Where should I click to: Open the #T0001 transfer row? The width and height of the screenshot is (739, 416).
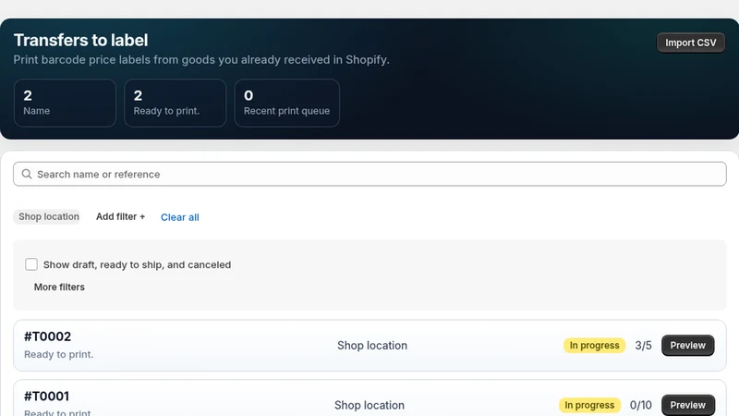tap(369, 398)
